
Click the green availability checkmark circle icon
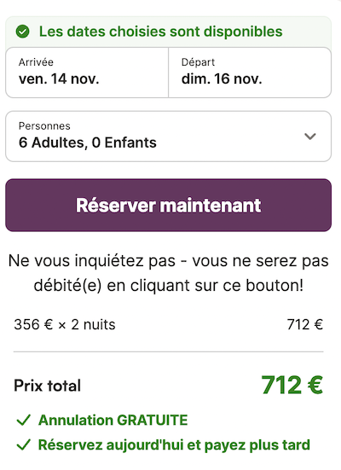[x=22, y=32]
